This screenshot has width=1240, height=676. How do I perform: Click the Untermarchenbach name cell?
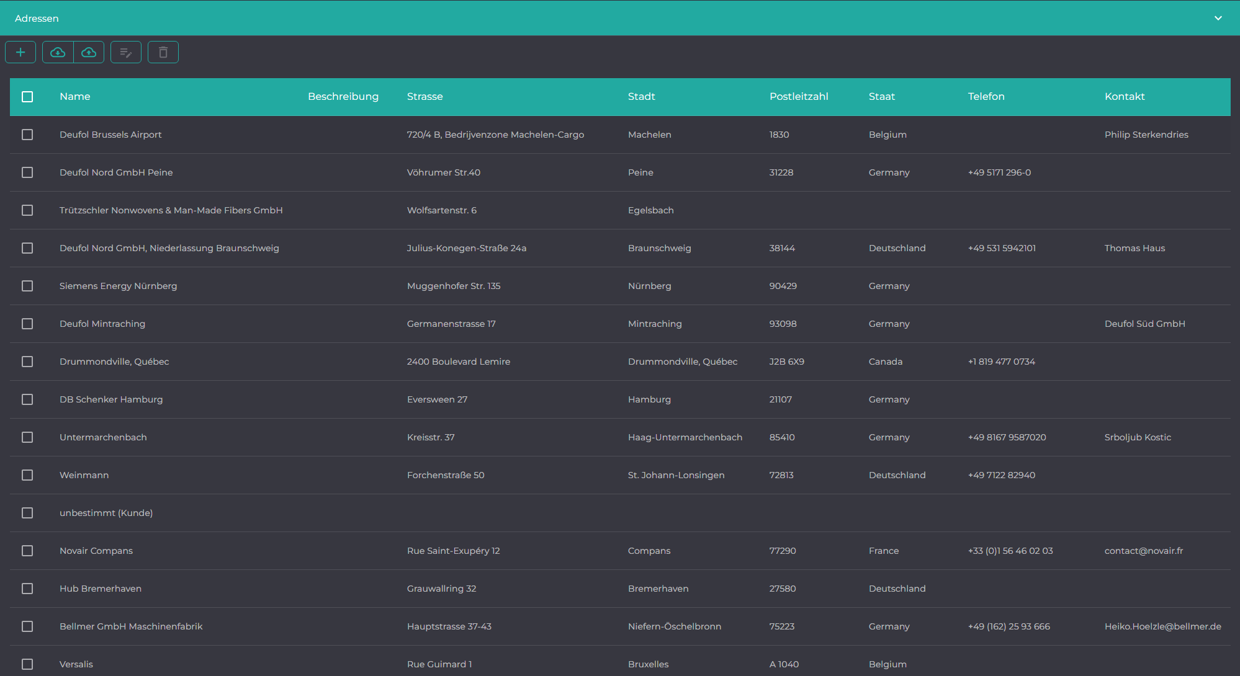click(x=103, y=437)
